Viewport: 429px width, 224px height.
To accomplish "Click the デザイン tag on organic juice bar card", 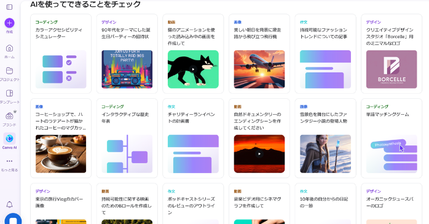I will pyautogui.click(x=374, y=191).
